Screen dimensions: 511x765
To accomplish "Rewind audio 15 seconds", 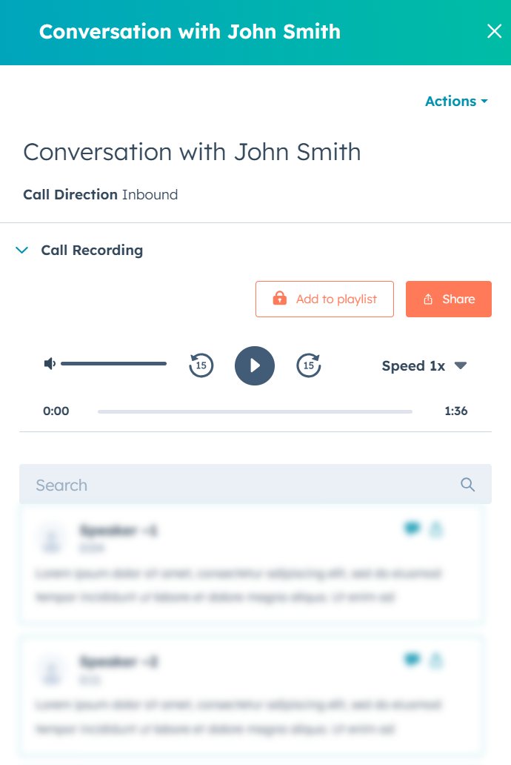I will (201, 365).
